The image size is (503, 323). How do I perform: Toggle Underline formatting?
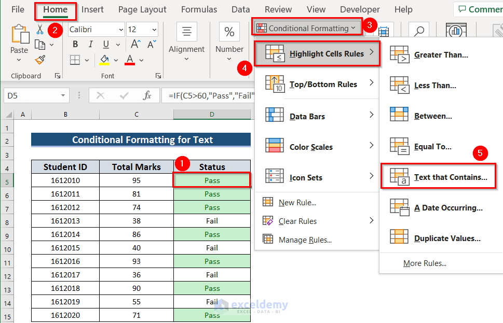(106, 44)
